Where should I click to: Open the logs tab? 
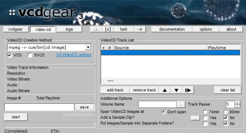pos(69,29)
